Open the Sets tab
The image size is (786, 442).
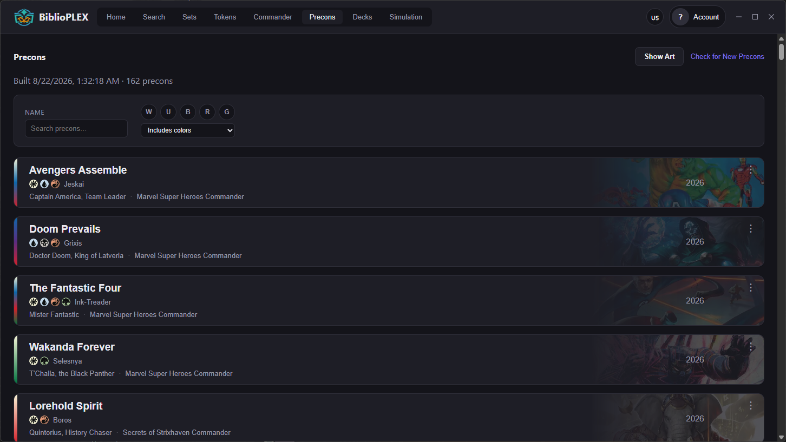coord(189,17)
